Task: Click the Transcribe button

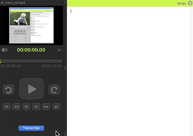Action: coord(31,128)
